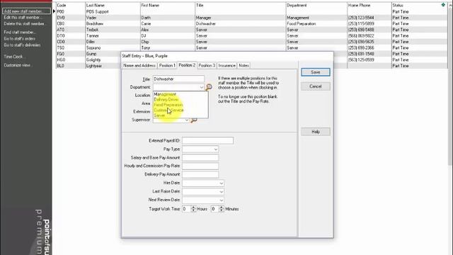Choose Management from the Department list

(165, 94)
